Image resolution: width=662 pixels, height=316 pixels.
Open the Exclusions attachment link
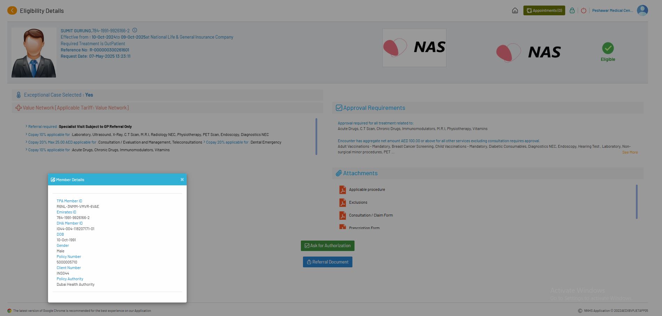pos(358,202)
